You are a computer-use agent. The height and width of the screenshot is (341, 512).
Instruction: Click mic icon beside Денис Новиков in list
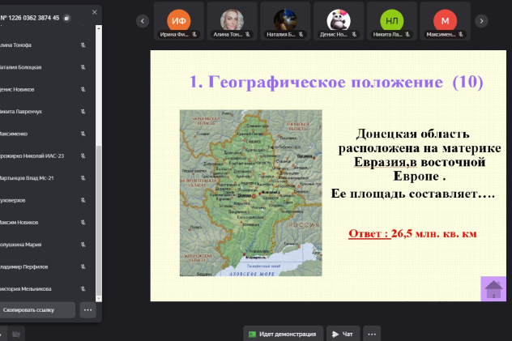coord(83,89)
